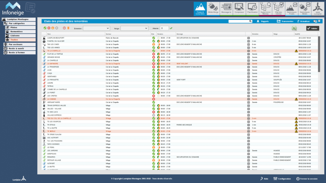326x183 pixels.
Task: Open Configuration in the footer
Action: coord(282,179)
